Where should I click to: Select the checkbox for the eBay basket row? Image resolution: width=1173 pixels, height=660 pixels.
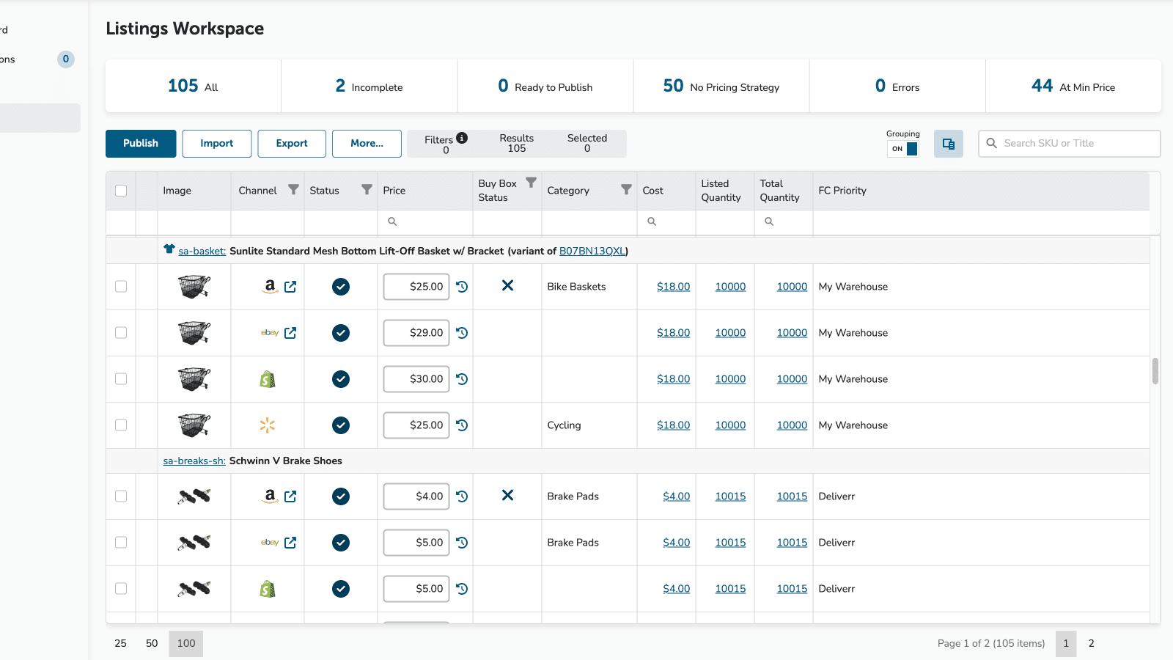(x=120, y=333)
